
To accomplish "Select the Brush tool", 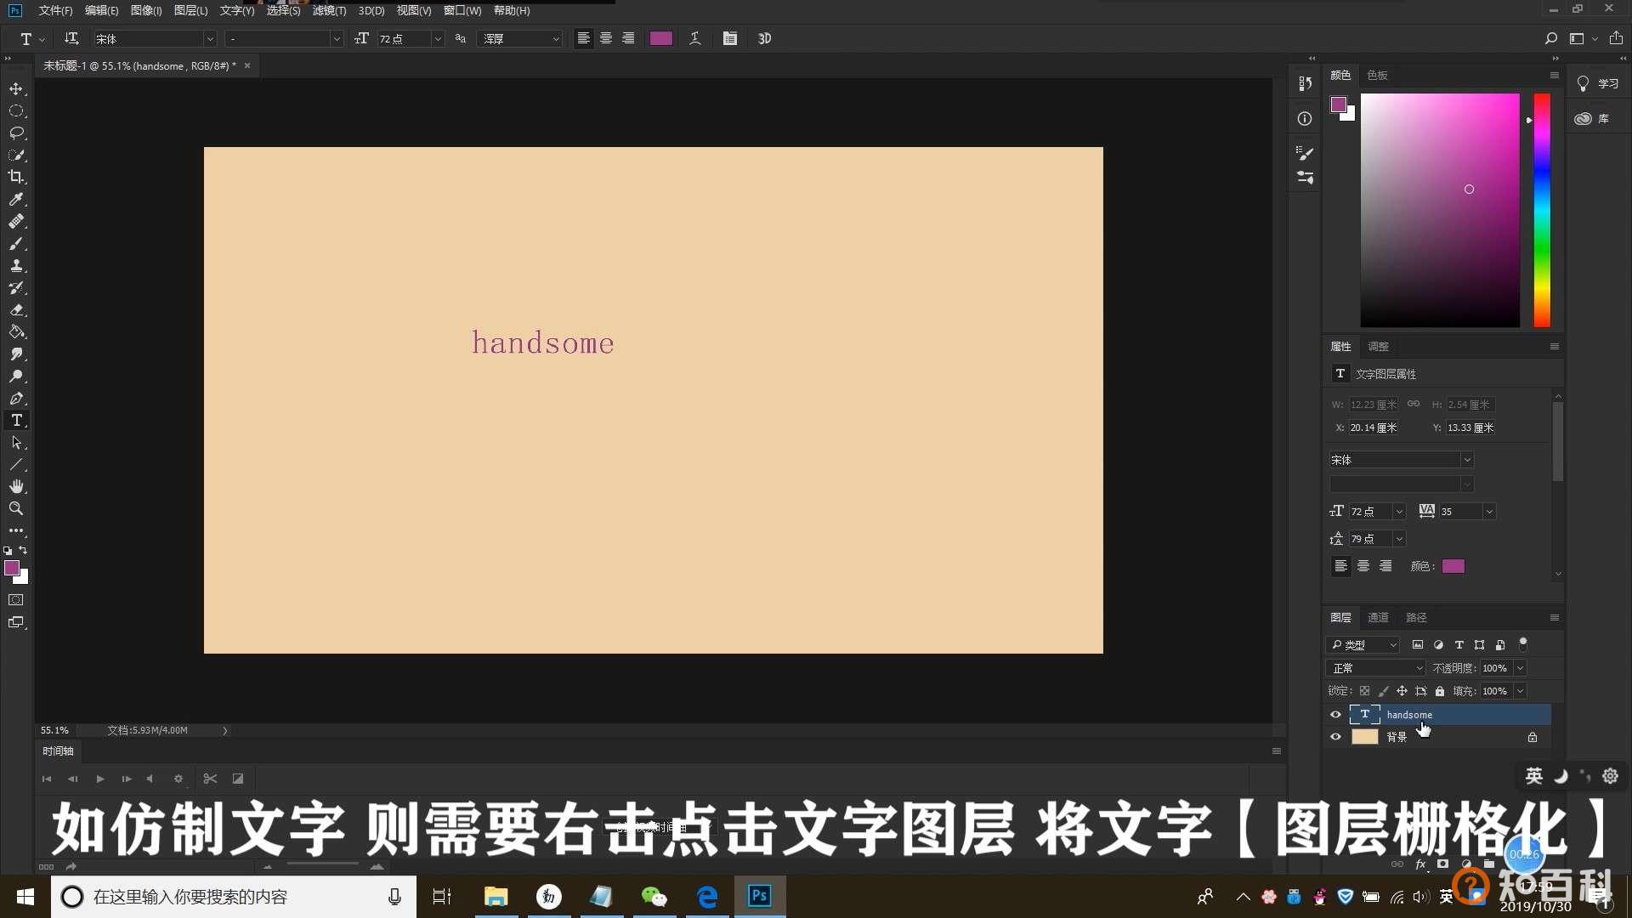I will click(x=16, y=243).
